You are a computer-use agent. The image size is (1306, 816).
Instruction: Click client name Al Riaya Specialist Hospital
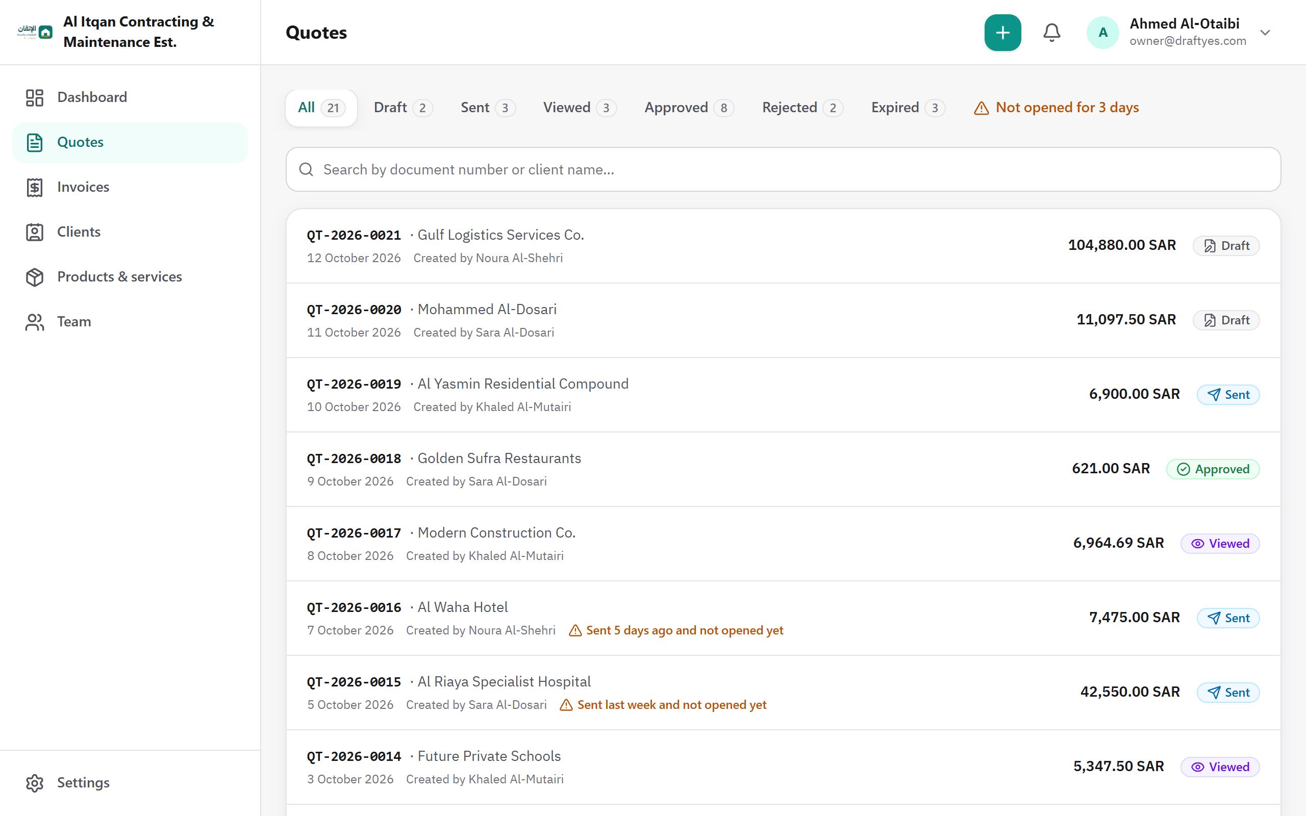coord(504,682)
